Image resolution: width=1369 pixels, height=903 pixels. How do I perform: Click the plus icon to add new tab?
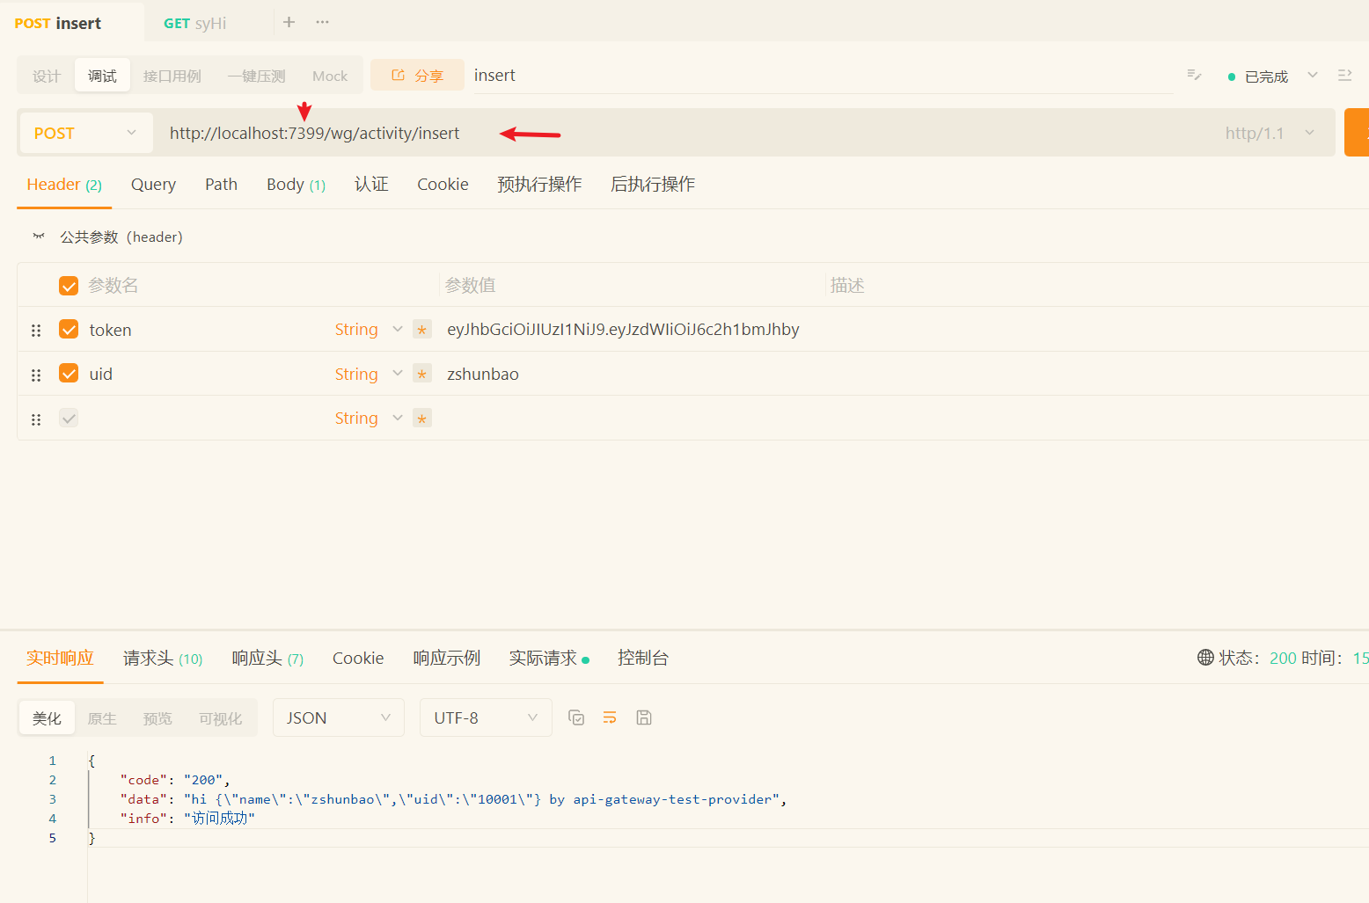tap(289, 22)
